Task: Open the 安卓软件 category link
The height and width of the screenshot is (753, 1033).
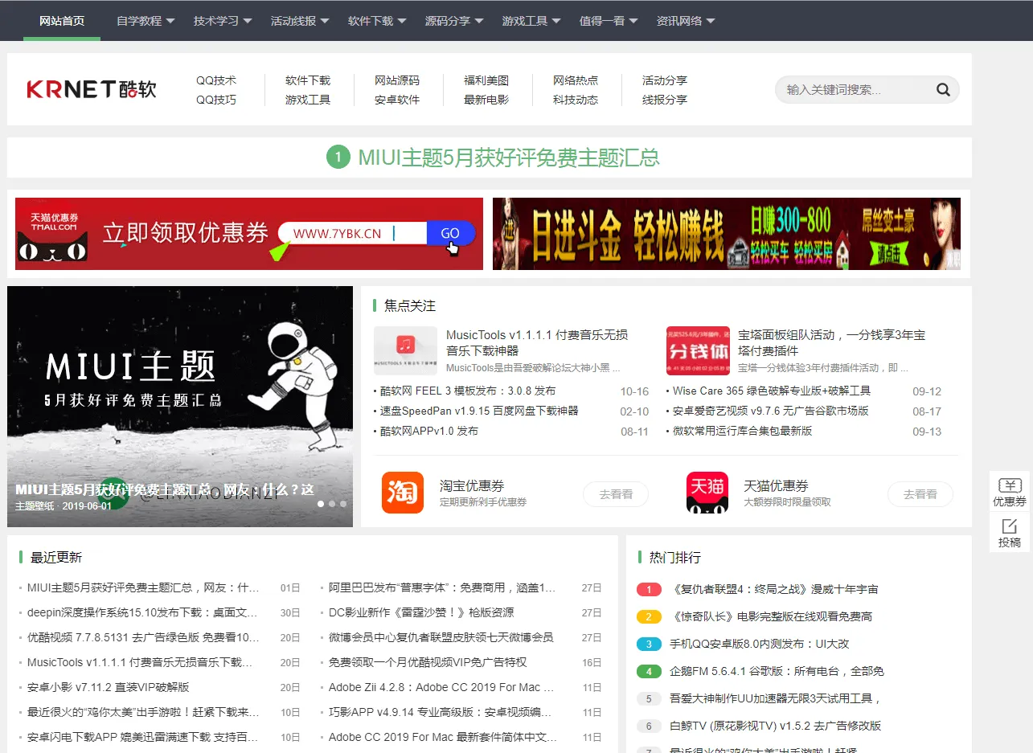Action: click(x=397, y=100)
